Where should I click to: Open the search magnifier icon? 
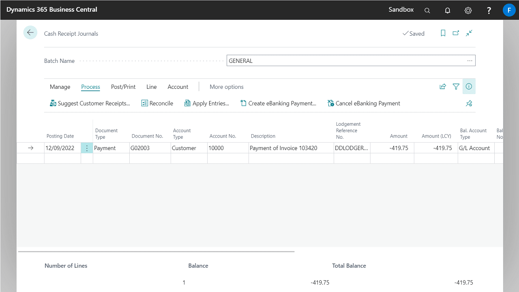427,11
